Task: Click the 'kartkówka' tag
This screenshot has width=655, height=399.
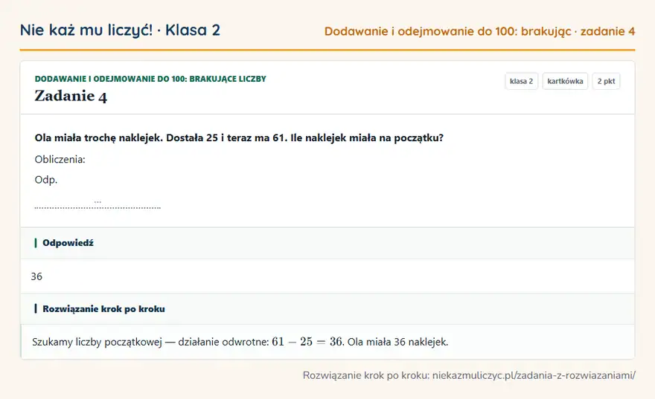Action: click(565, 81)
